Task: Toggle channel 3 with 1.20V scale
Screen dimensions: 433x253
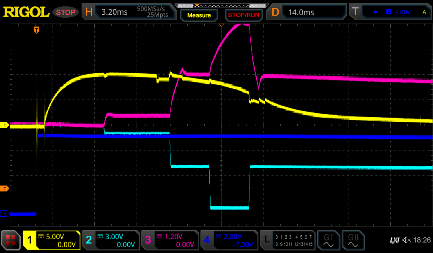Action: tap(170, 240)
